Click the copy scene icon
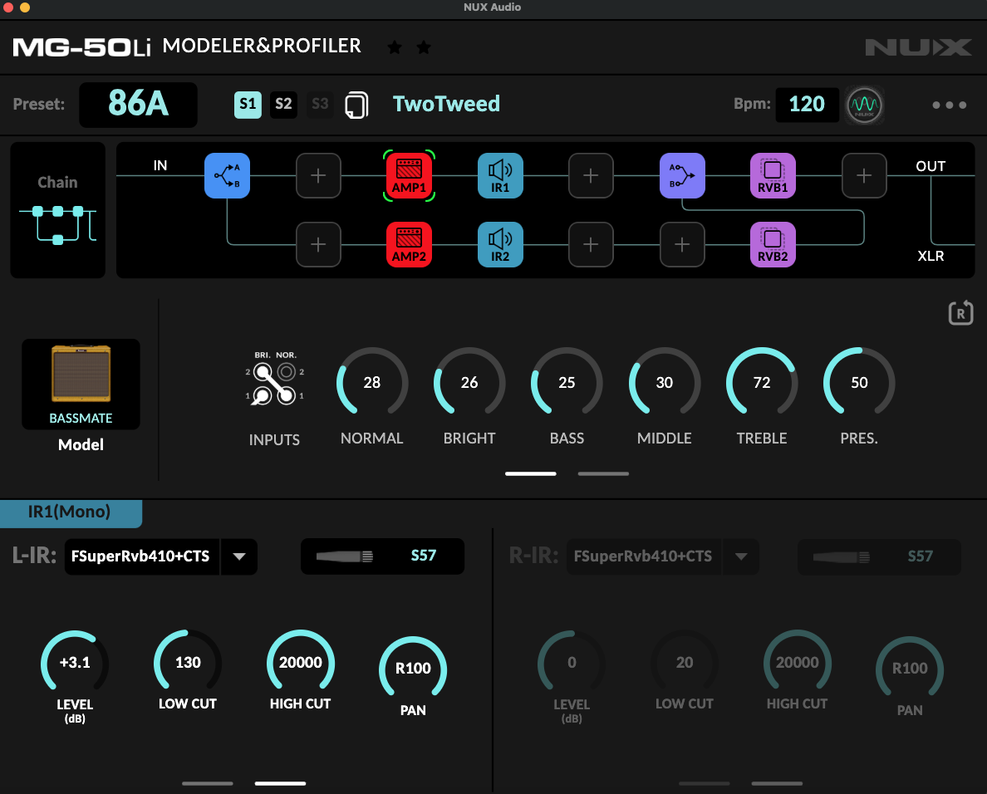The image size is (987, 794). click(x=357, y=105)
